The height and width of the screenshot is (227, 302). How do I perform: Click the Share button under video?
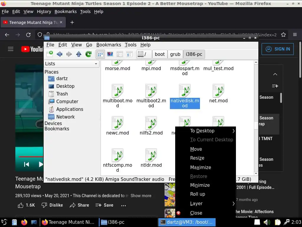tap(79, 205)
